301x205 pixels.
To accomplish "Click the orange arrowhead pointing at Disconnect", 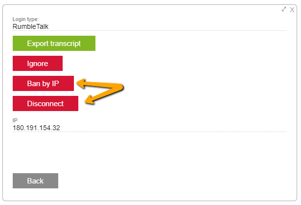I will pyautogui.click(x=89, y=101).
